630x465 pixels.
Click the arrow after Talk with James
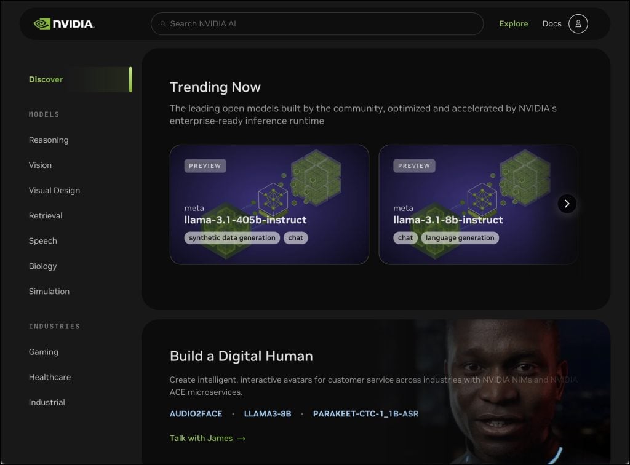[x=241, y=439]
